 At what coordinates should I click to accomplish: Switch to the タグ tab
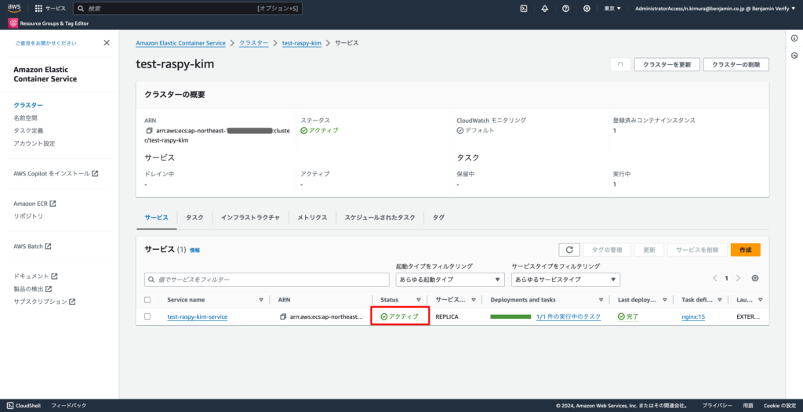pyautogui.click(x=438, y=218)
